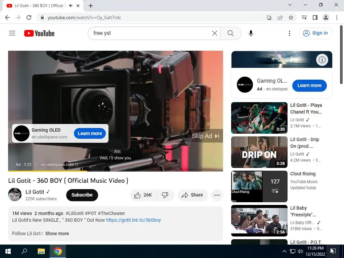Open gotit.lnk.to/360boy link
344x258 pixels.
[133, 220]
